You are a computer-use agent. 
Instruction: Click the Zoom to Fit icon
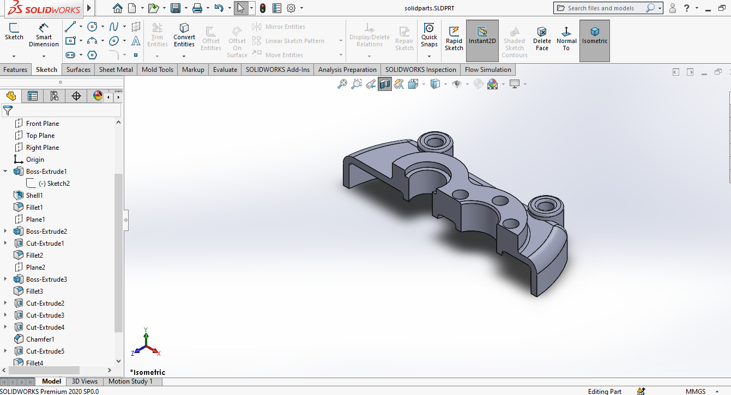point(342,84)
